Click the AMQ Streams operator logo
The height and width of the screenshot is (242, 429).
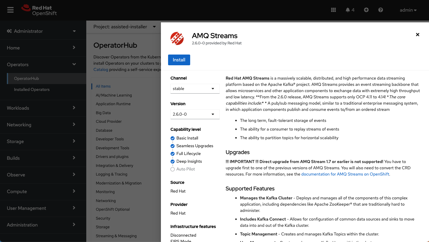pos(177,38)
